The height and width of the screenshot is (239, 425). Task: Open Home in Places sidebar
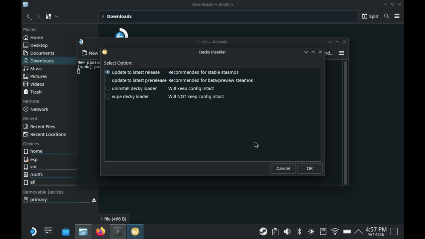click(x=33, y=38)
